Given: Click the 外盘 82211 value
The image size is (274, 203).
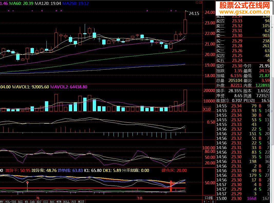Looking at the screenshot, I should point(236,85).
